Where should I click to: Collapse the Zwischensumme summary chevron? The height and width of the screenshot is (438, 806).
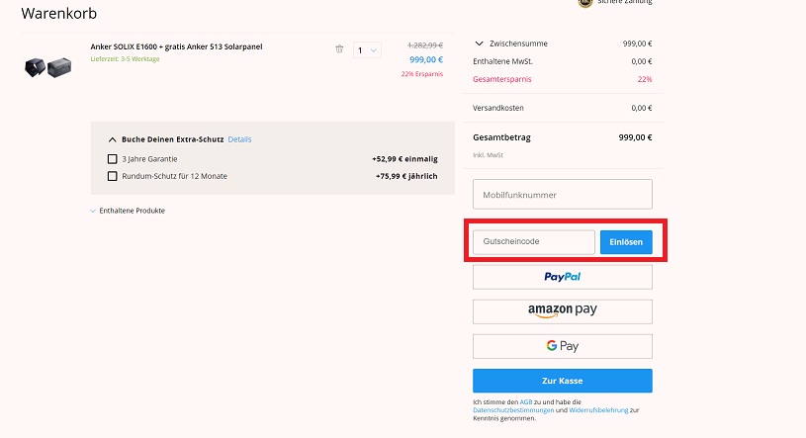click(480, 44)
